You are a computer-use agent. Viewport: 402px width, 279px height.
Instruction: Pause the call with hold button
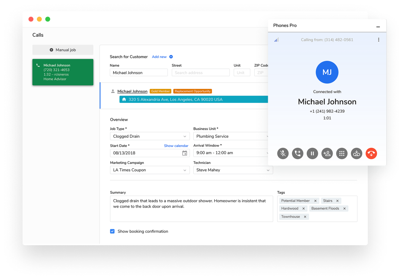(312, 154)
